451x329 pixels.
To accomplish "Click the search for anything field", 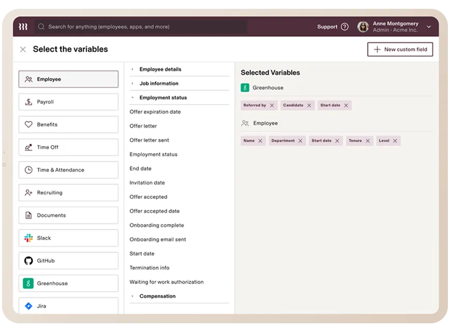I will [x=140, y=27].
